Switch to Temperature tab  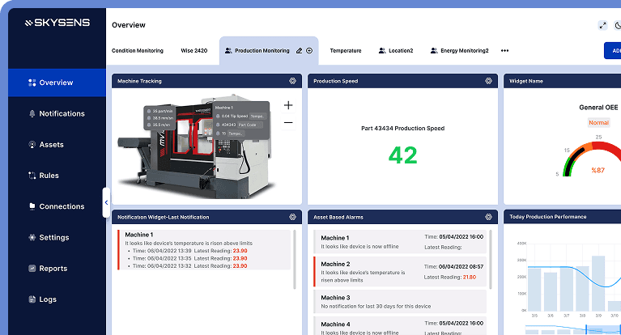pyautogui.click(x=346, y=50)
